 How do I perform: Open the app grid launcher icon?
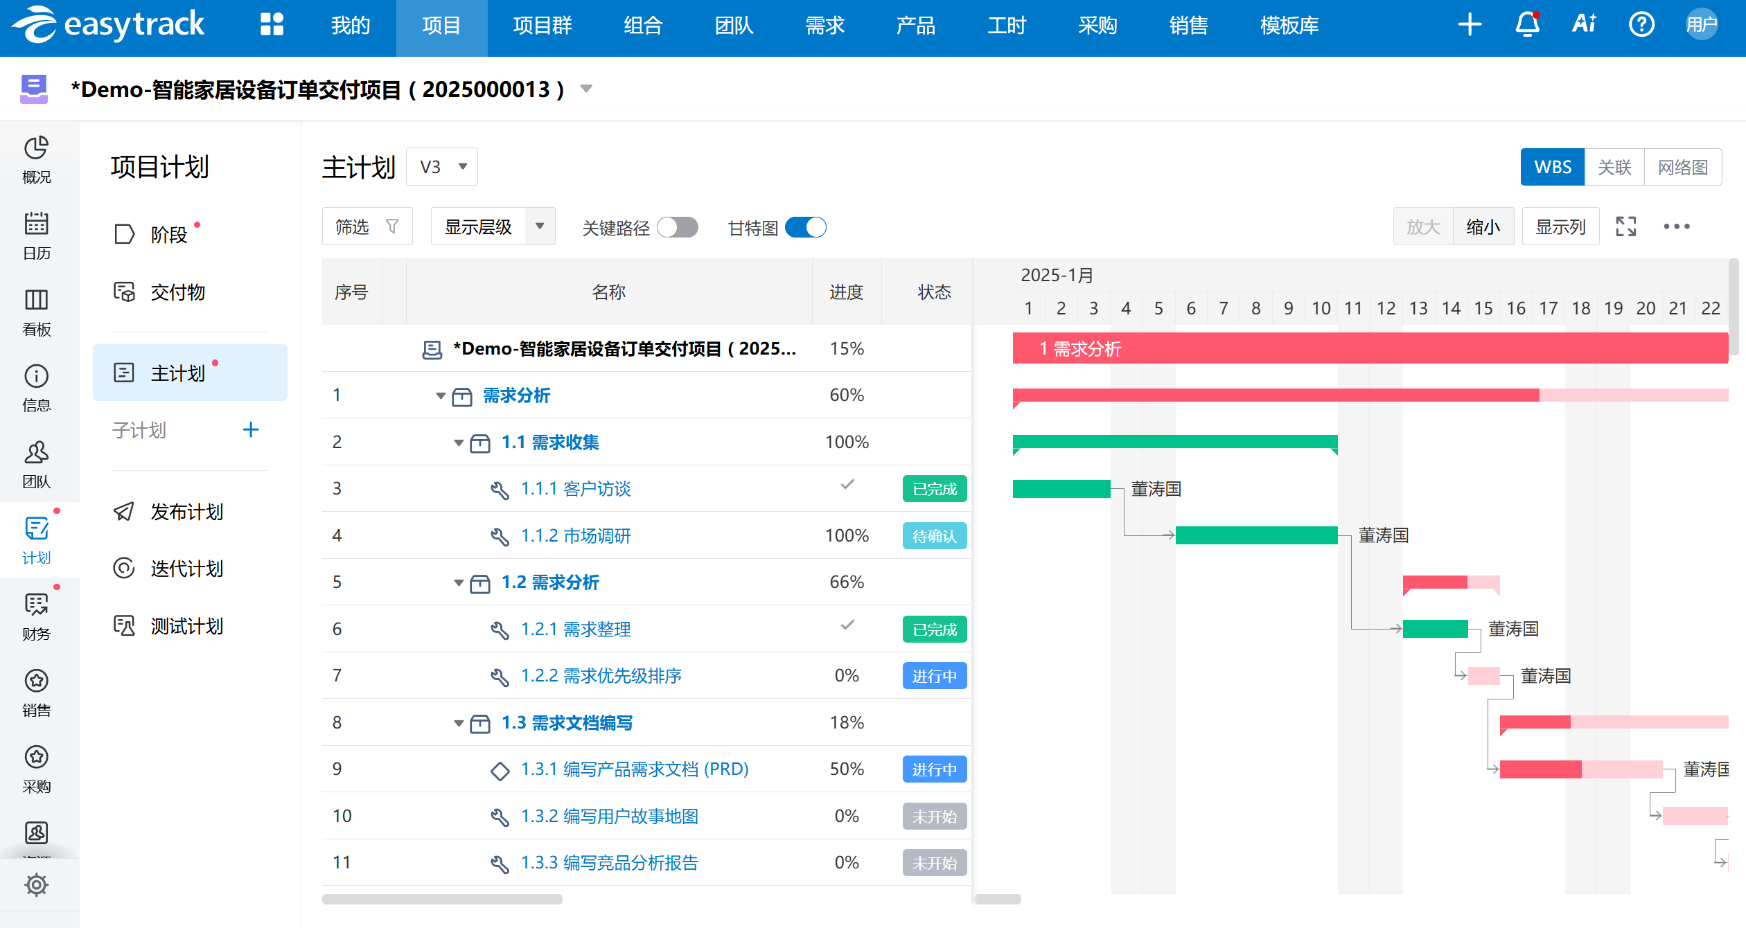(x=272, y=25)
